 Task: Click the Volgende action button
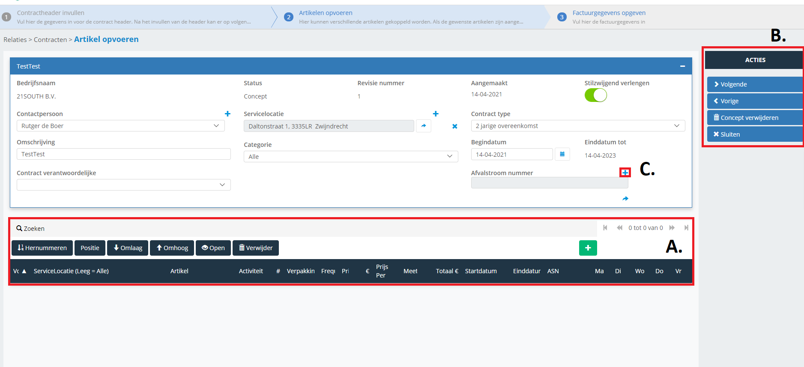coord(755,84)
